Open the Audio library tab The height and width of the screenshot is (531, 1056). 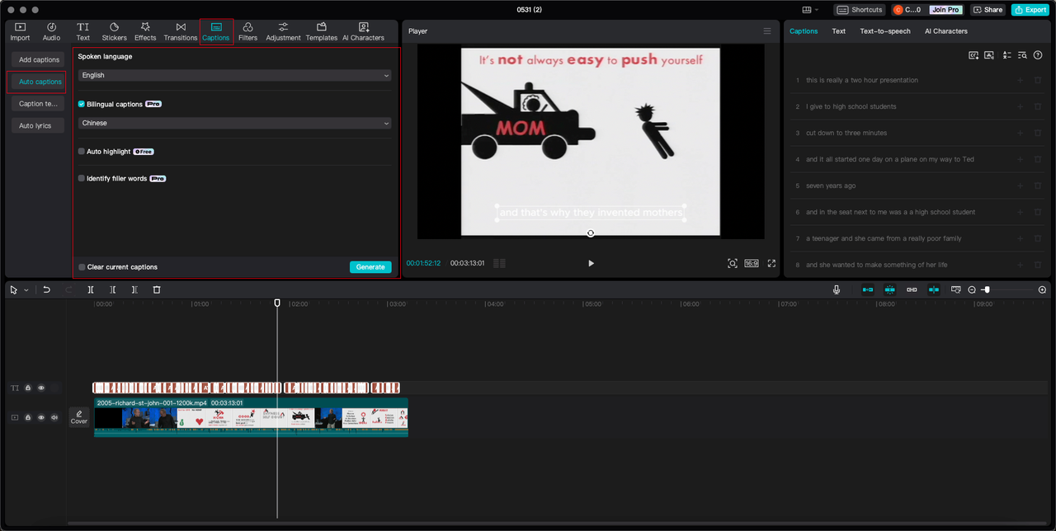(51, 31)
